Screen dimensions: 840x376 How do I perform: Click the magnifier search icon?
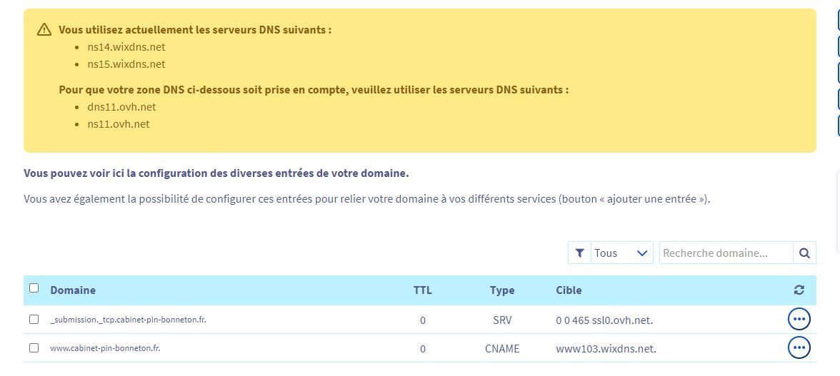(804, 253)
